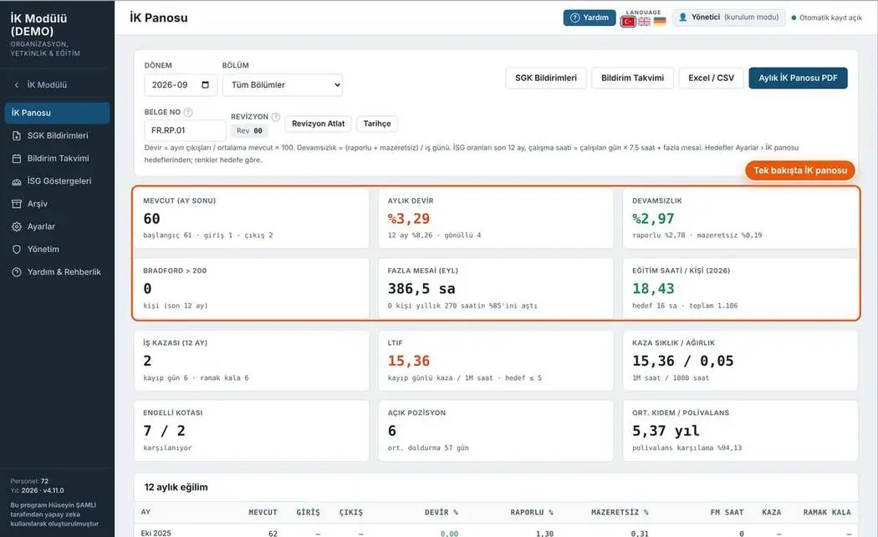
Task: Click the Eğitim Saati value 18,43
Action: pos(653,289)
